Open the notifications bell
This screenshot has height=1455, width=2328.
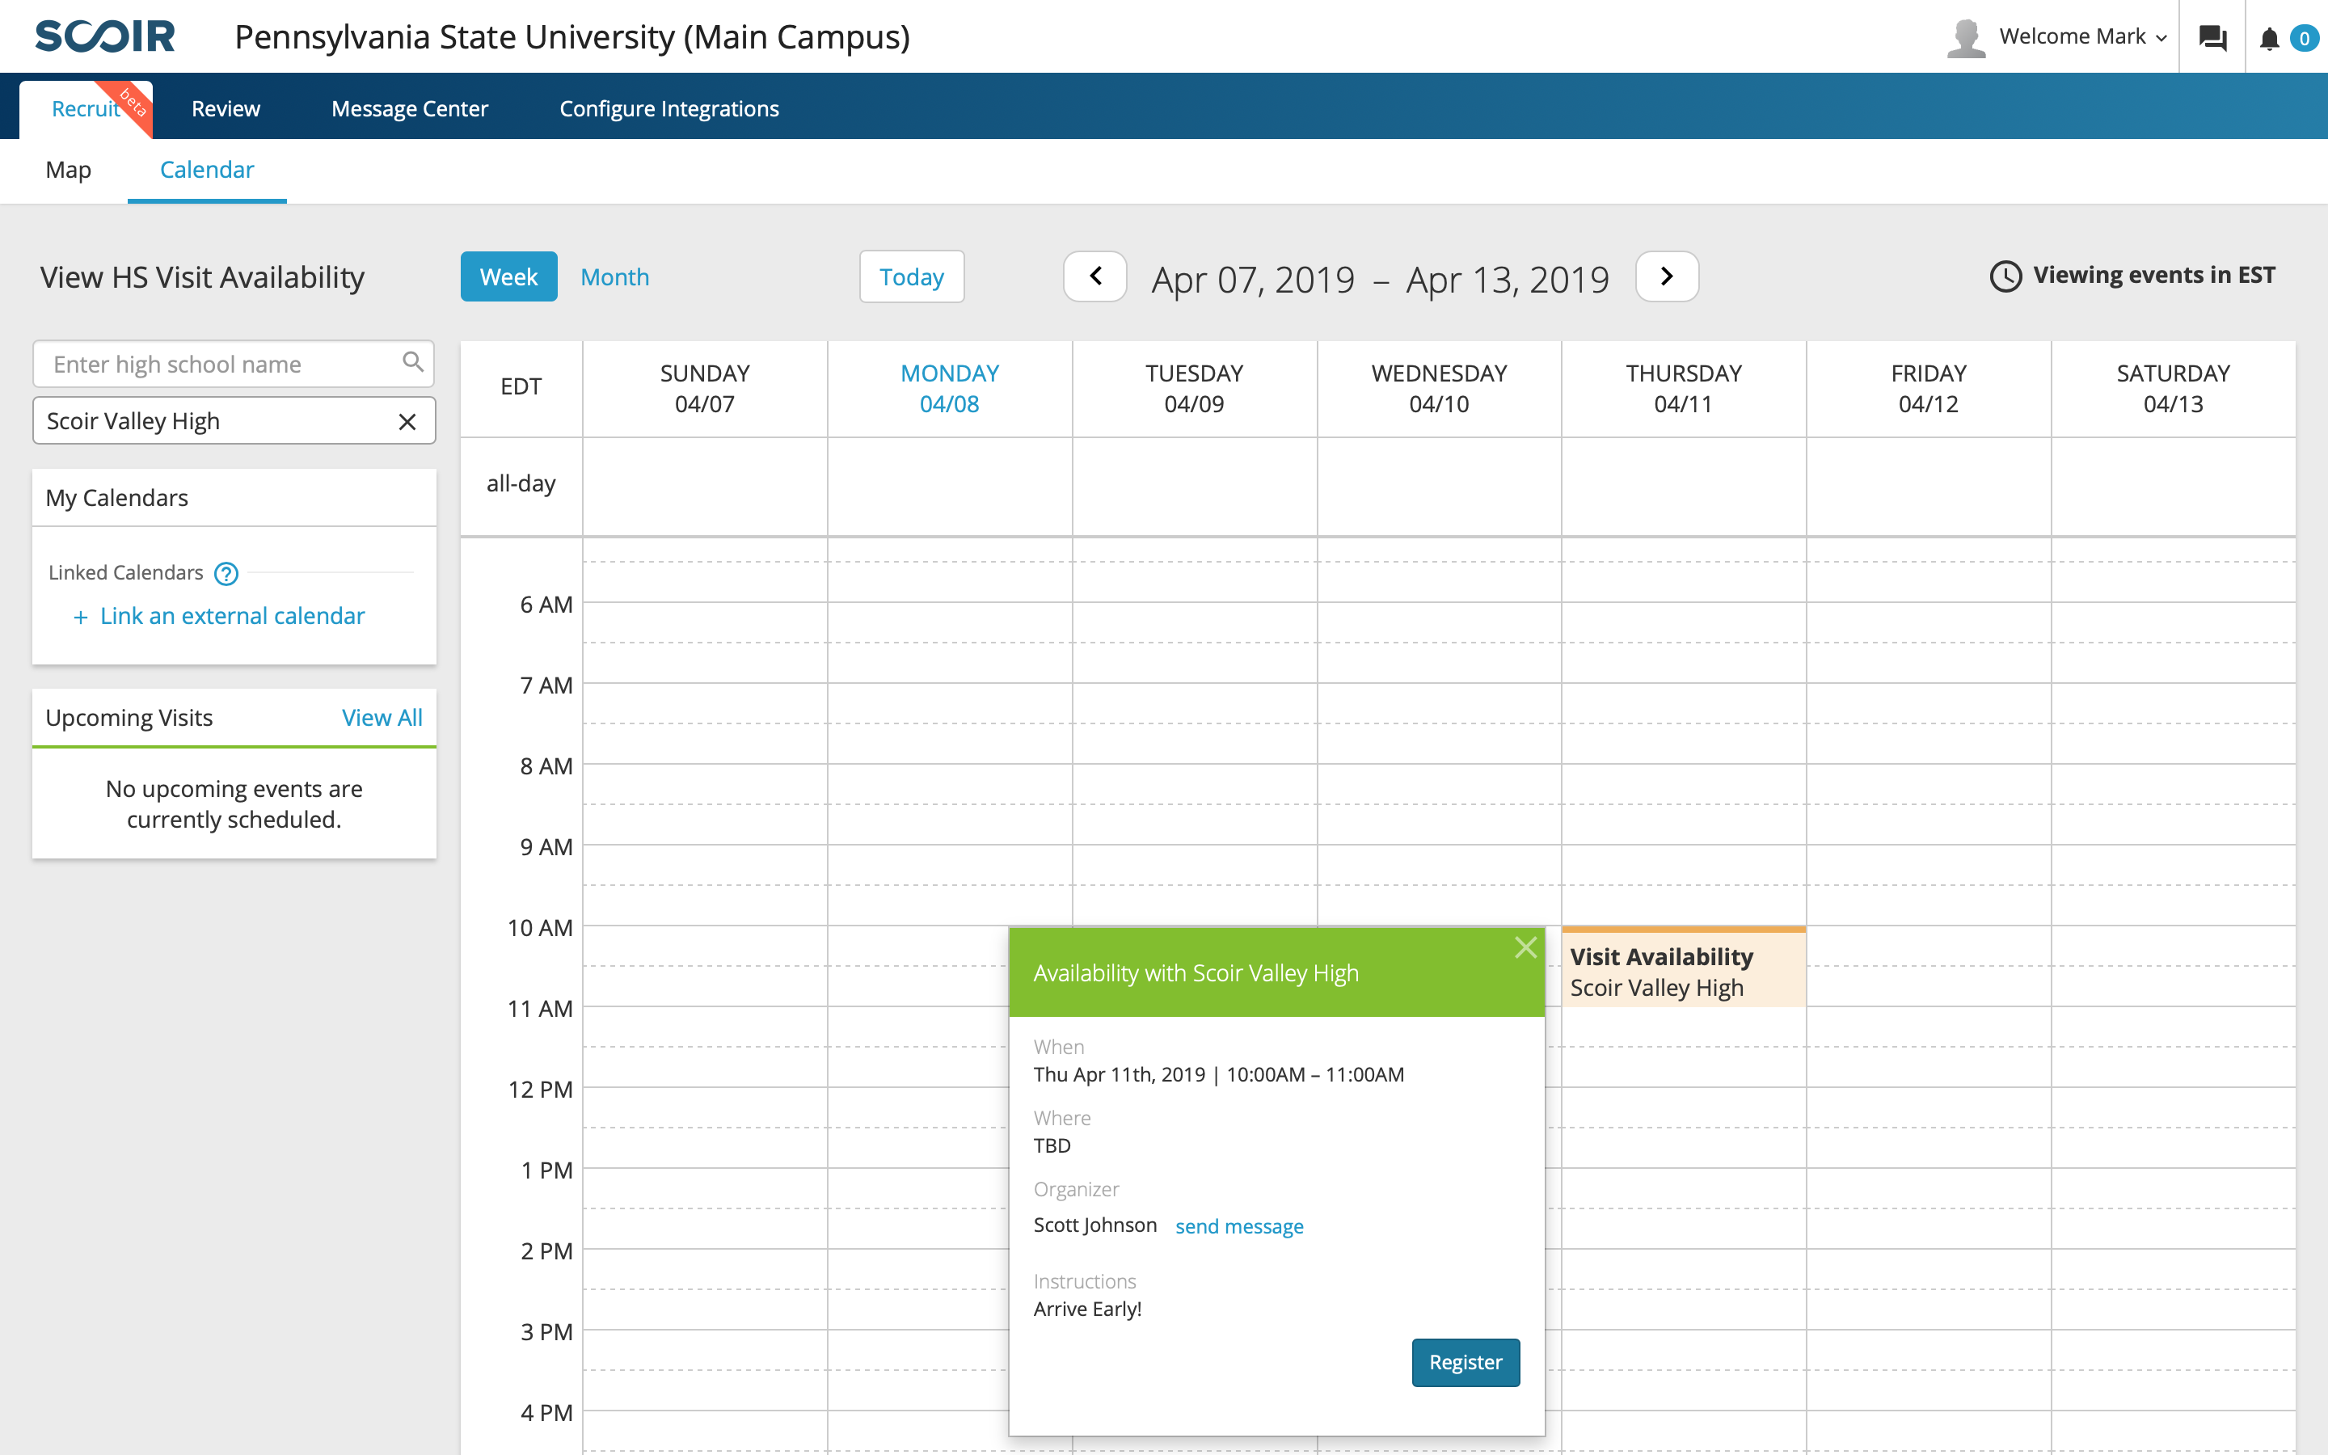[x=2269, y=39]
